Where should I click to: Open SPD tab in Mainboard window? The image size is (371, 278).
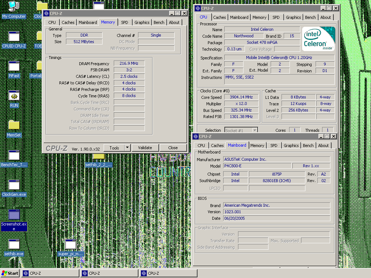pyautogui.click(x=274, y=146)
